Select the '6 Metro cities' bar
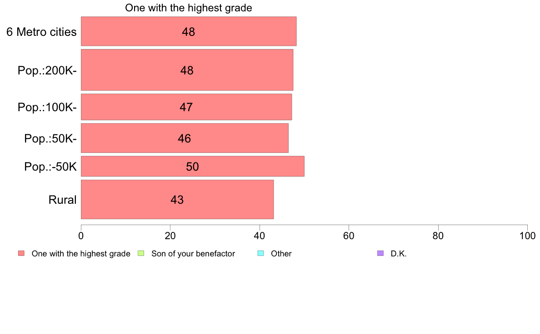 click(188, 31)
